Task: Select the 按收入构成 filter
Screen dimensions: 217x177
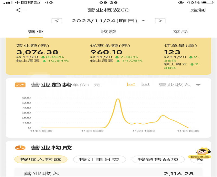Action: (41, 159)
